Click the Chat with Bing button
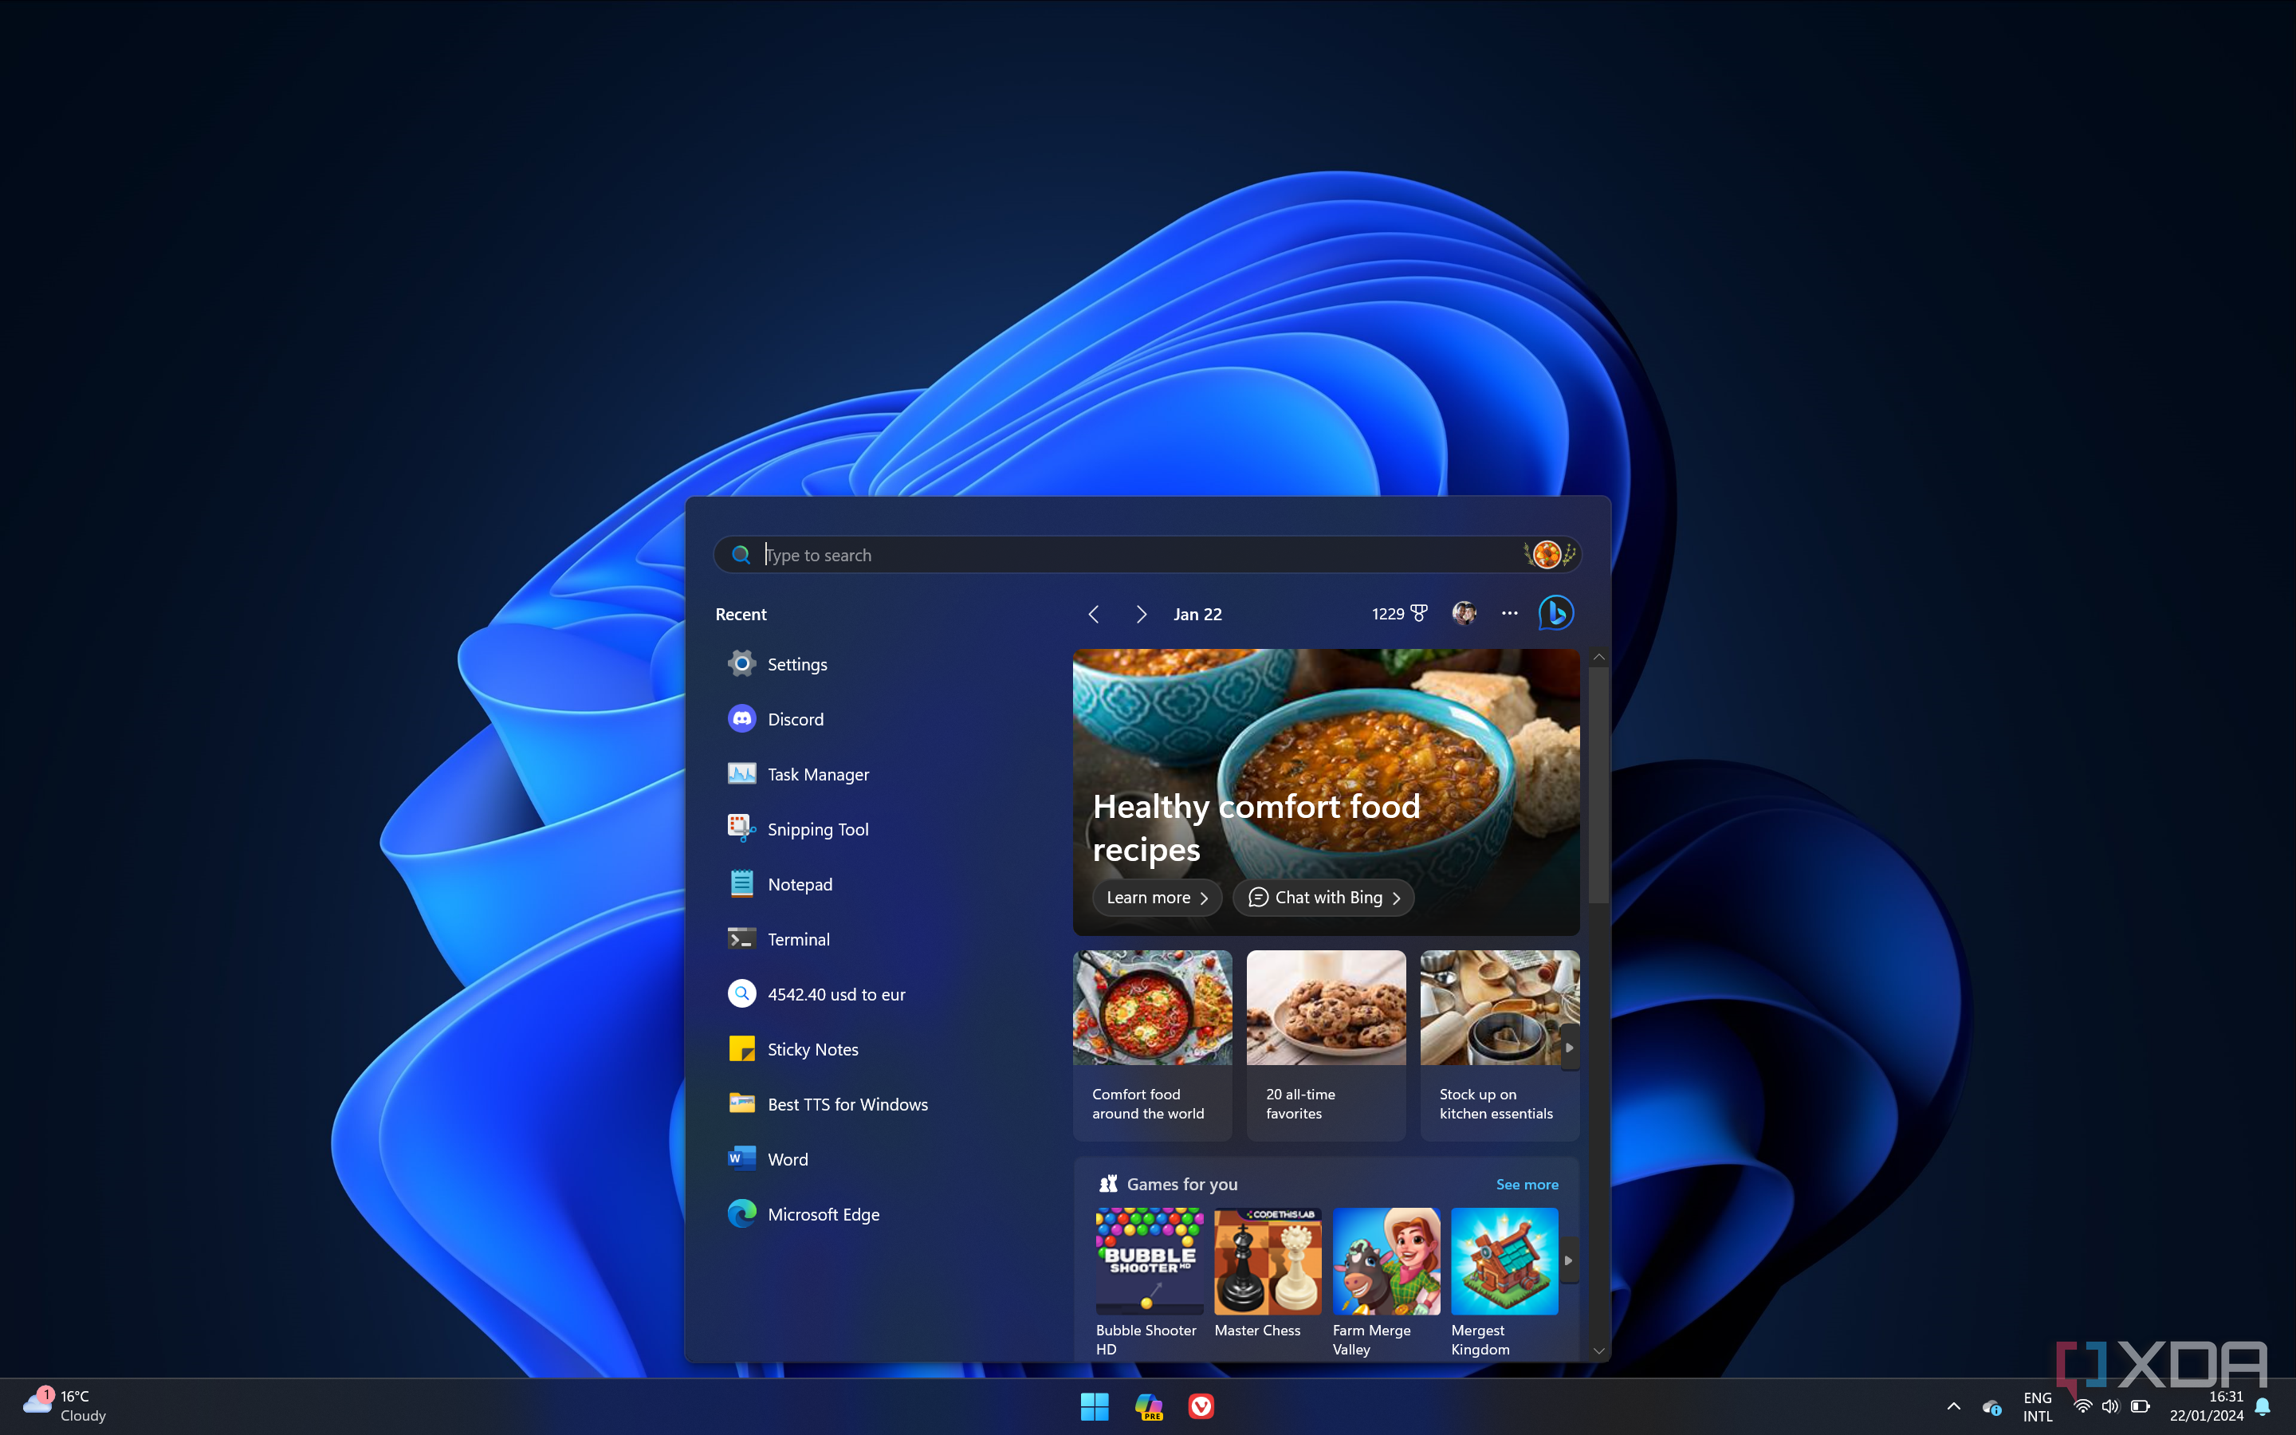The height and width of the screenshot is (1435, 2296). click(1323, 898)
